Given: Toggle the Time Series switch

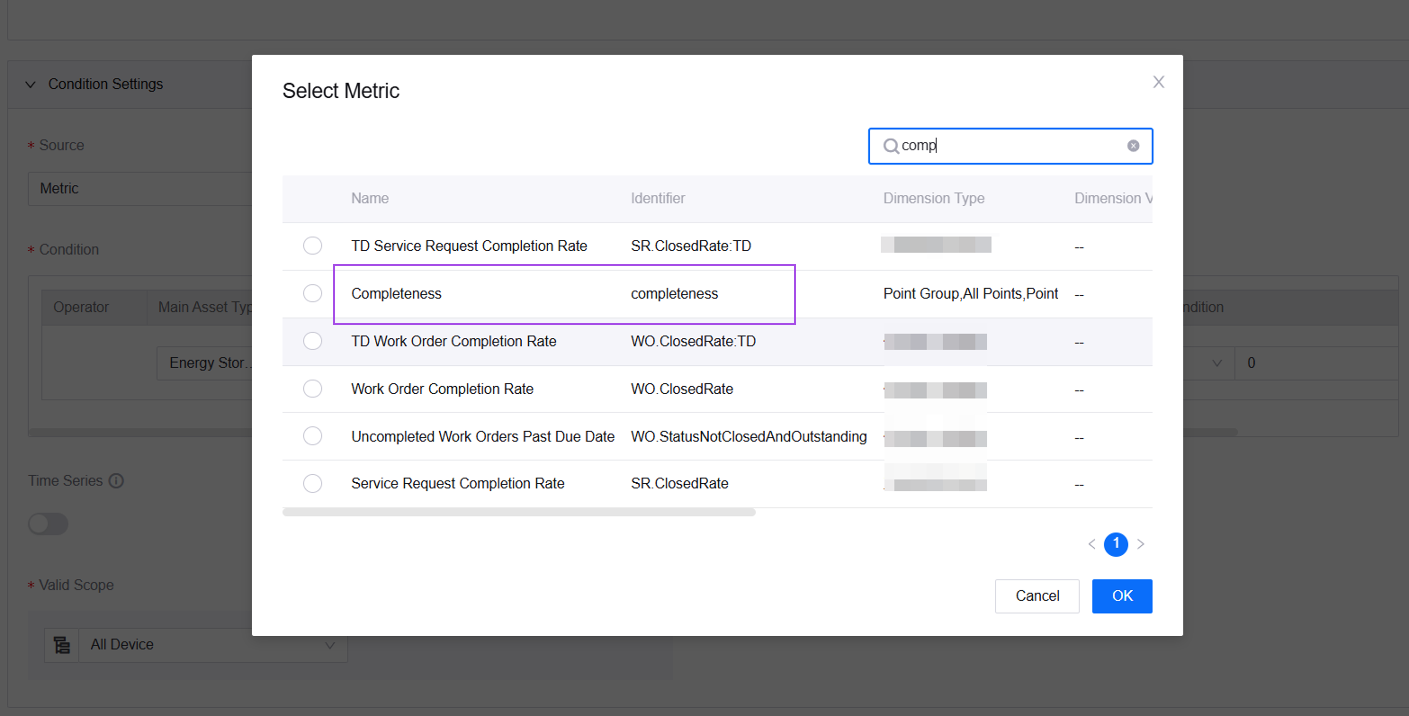Looking at the screenshot, I should (x=48, y=524).
